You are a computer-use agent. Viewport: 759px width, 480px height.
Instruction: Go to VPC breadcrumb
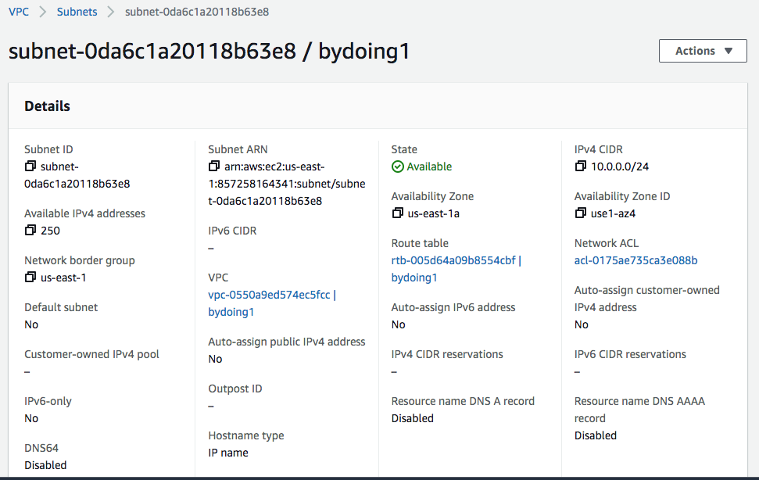pyautogui.click(x=19, y=12)
